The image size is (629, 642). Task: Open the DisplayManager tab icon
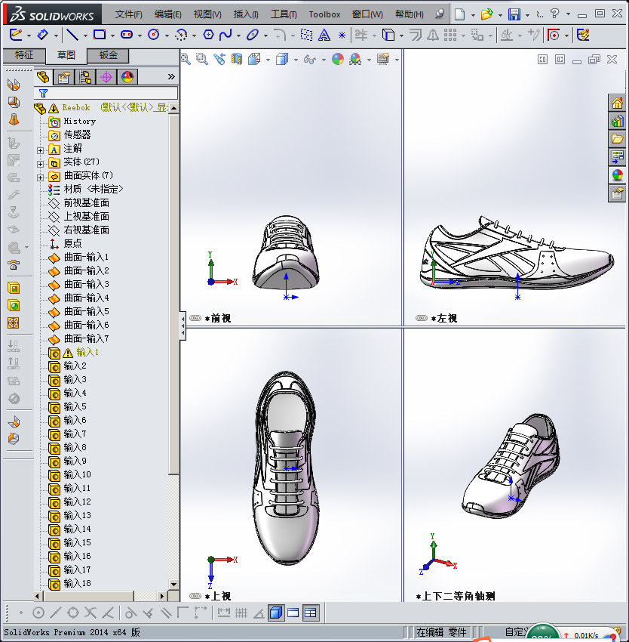[x=127, y=77]
